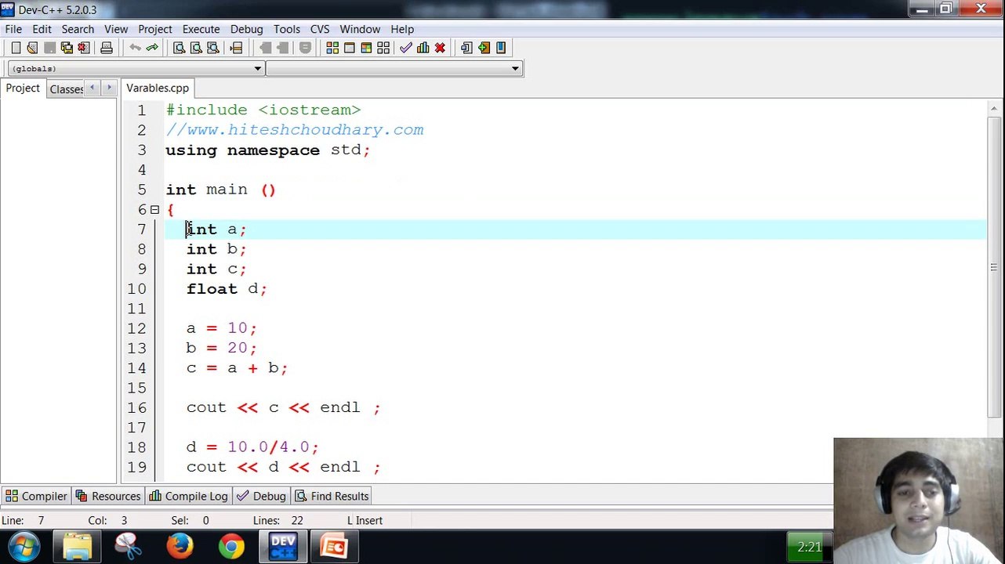
Task: Collapse code fold at line 6
Action: click(x=154, y=209)
